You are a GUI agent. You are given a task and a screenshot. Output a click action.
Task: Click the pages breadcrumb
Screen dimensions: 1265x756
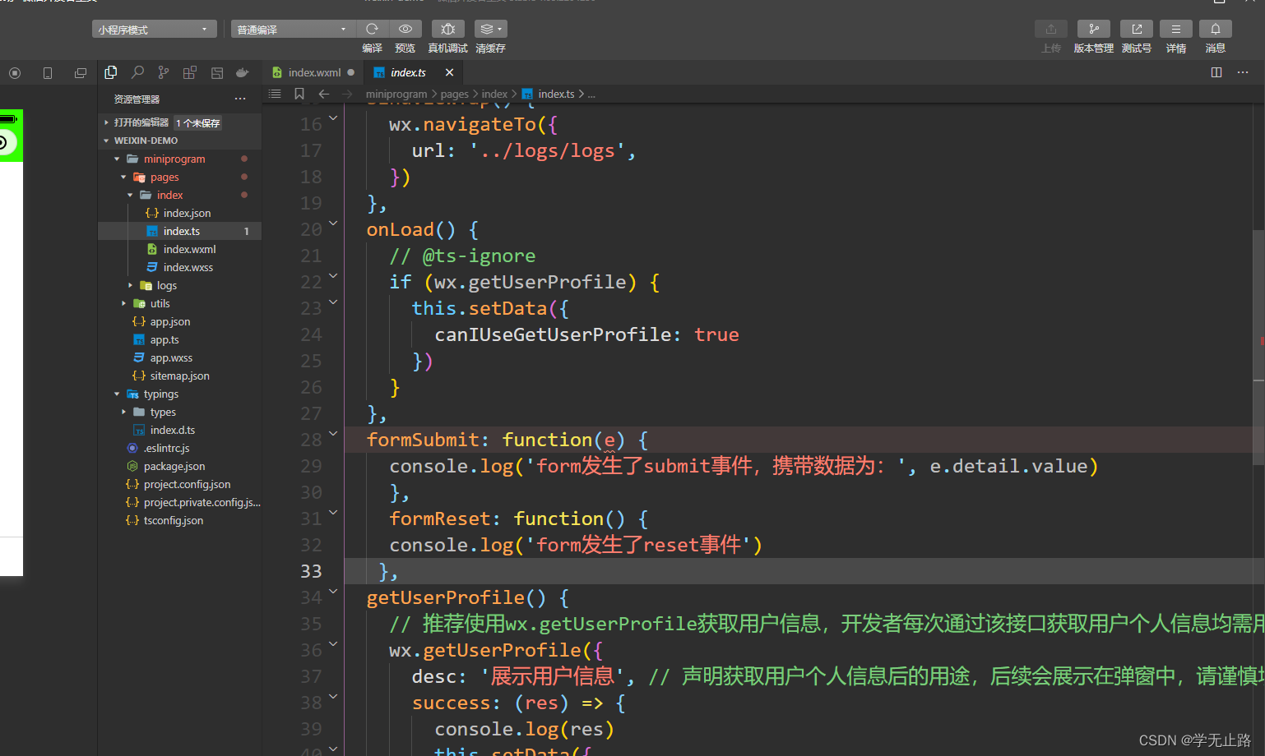[x=455, y=94]
